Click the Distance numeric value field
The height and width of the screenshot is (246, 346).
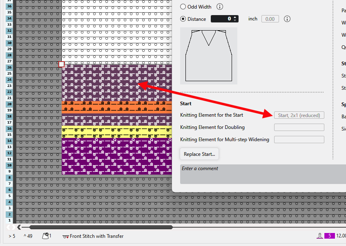[x=221, y=19]
